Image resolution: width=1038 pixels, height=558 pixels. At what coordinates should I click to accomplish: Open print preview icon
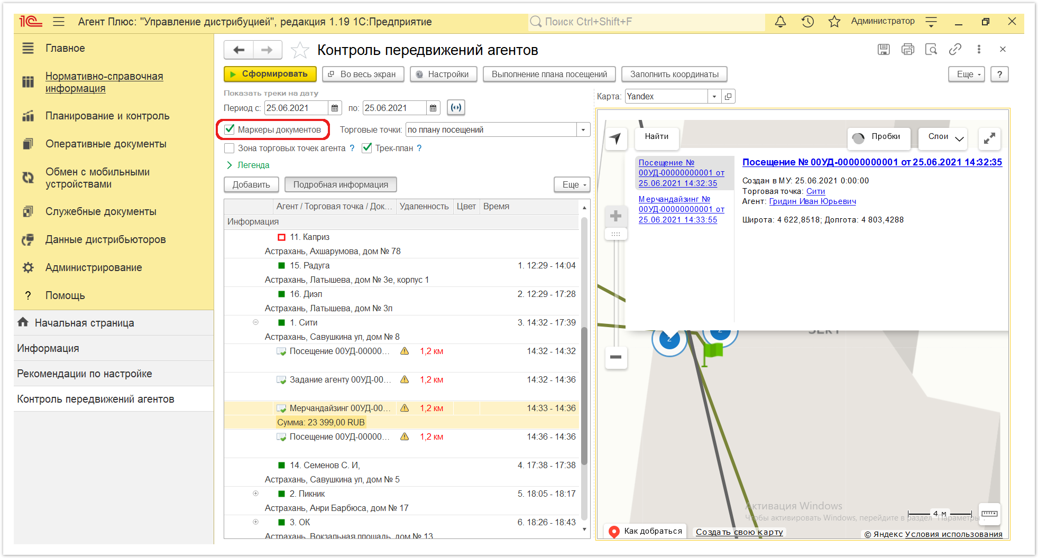[x=931, y=50]
